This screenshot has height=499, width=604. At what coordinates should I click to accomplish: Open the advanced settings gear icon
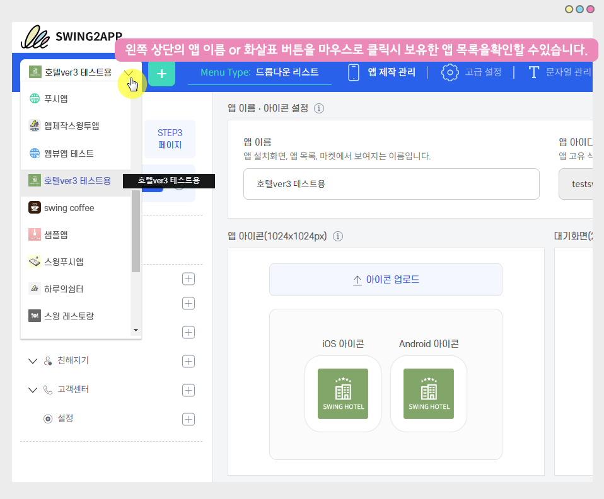pos(450,72)
